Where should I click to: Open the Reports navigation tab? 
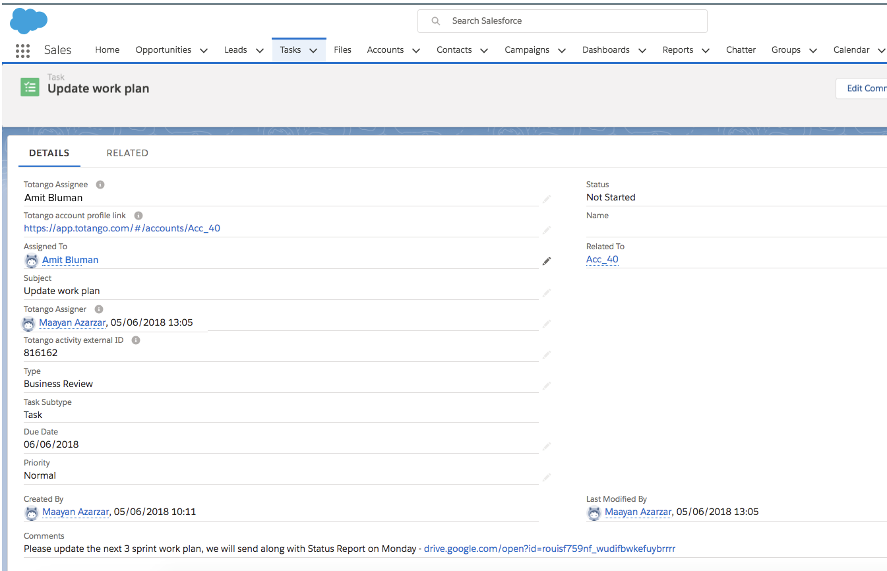[x=678, y=50]
